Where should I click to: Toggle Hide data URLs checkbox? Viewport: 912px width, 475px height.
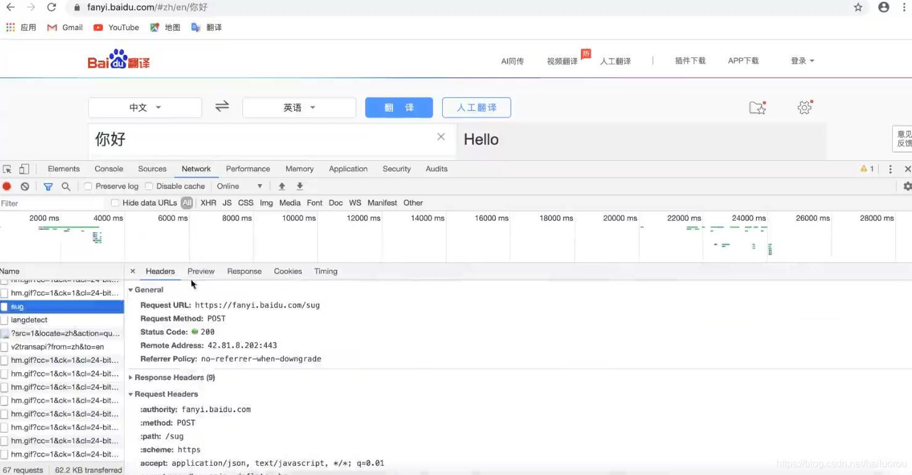tap(115, 203)
